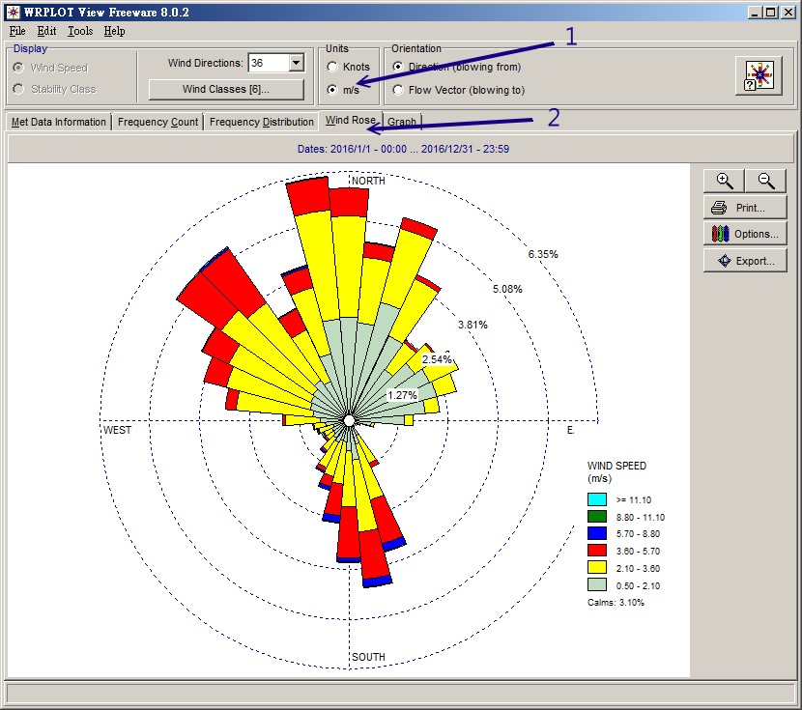
Task: Expand the Wind Directions dropdown arrow
Action: click(x=296, y=64)
